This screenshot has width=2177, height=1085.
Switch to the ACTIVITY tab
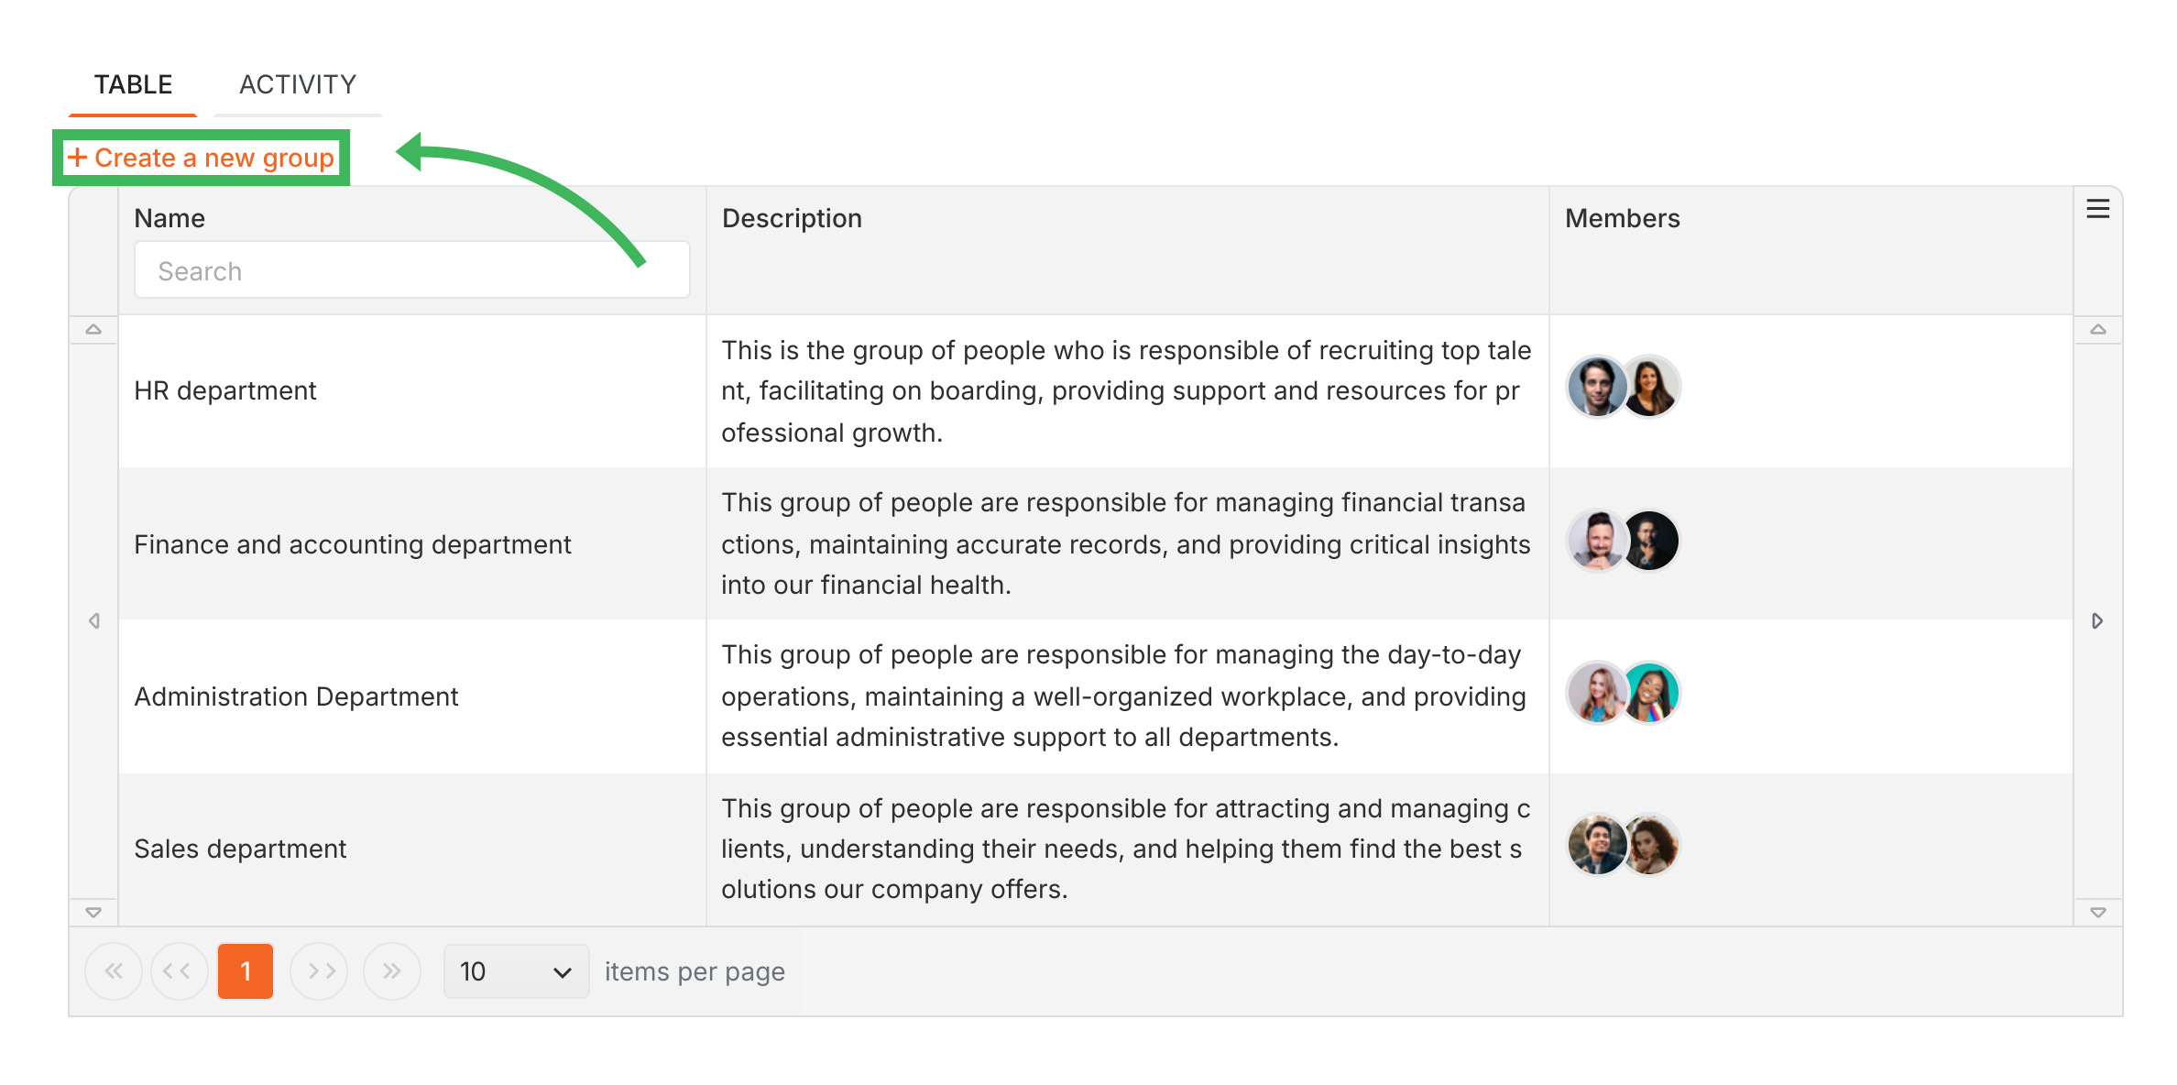click(x=297, y=83)
